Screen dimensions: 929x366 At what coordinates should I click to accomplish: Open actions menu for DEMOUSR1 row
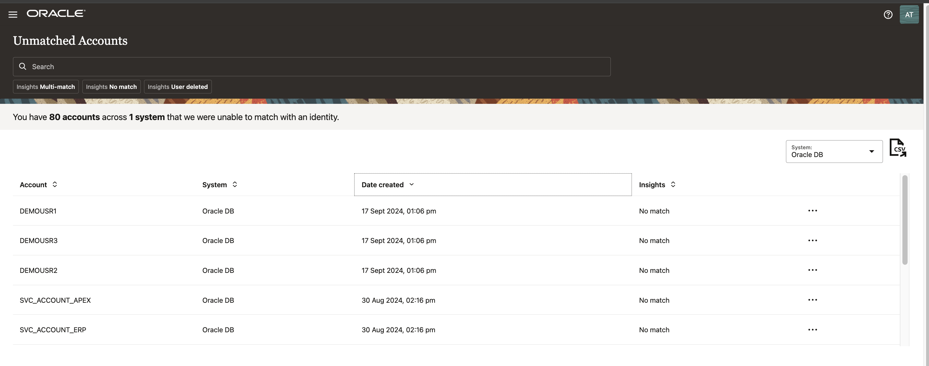[812, 211]
